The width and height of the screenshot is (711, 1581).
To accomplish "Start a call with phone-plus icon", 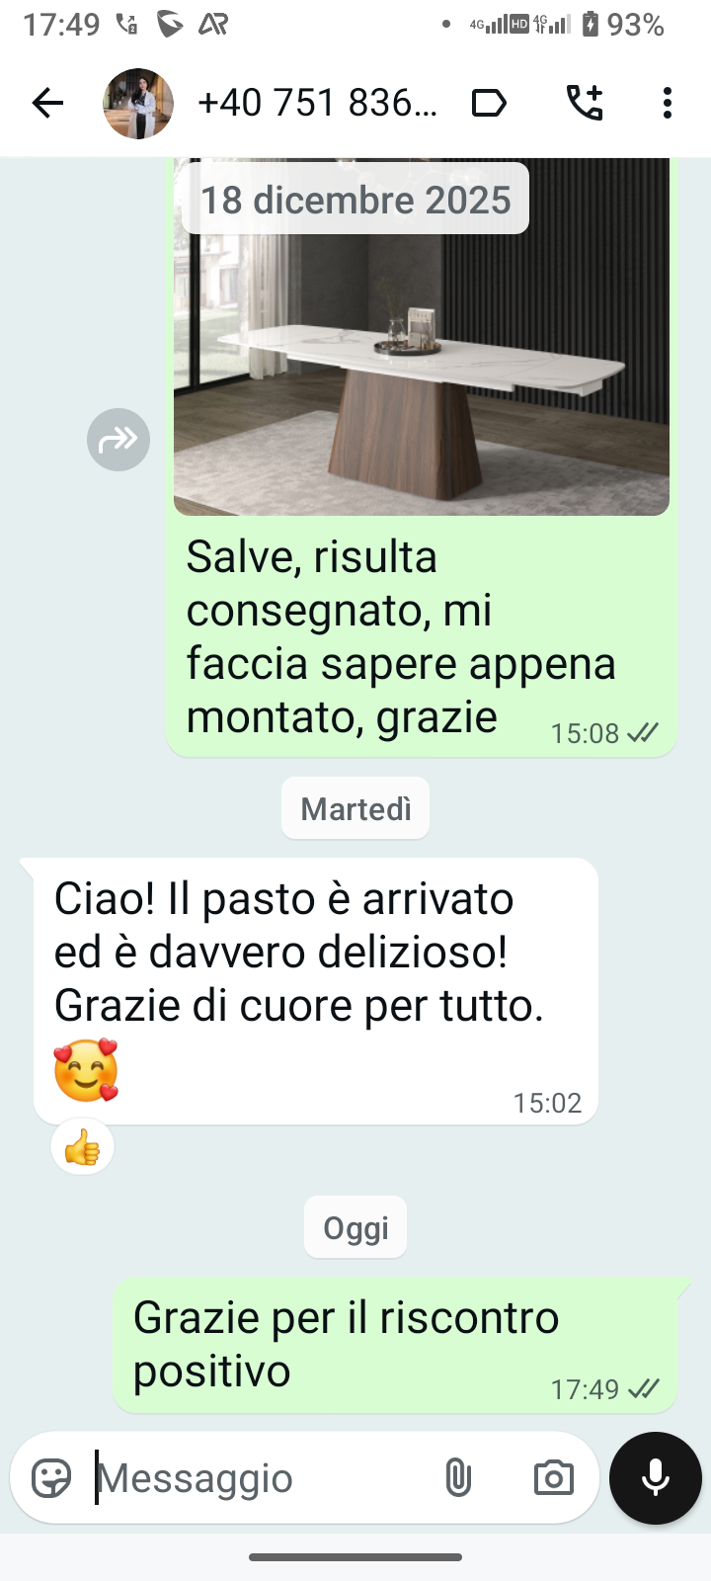I will (585, 103).
